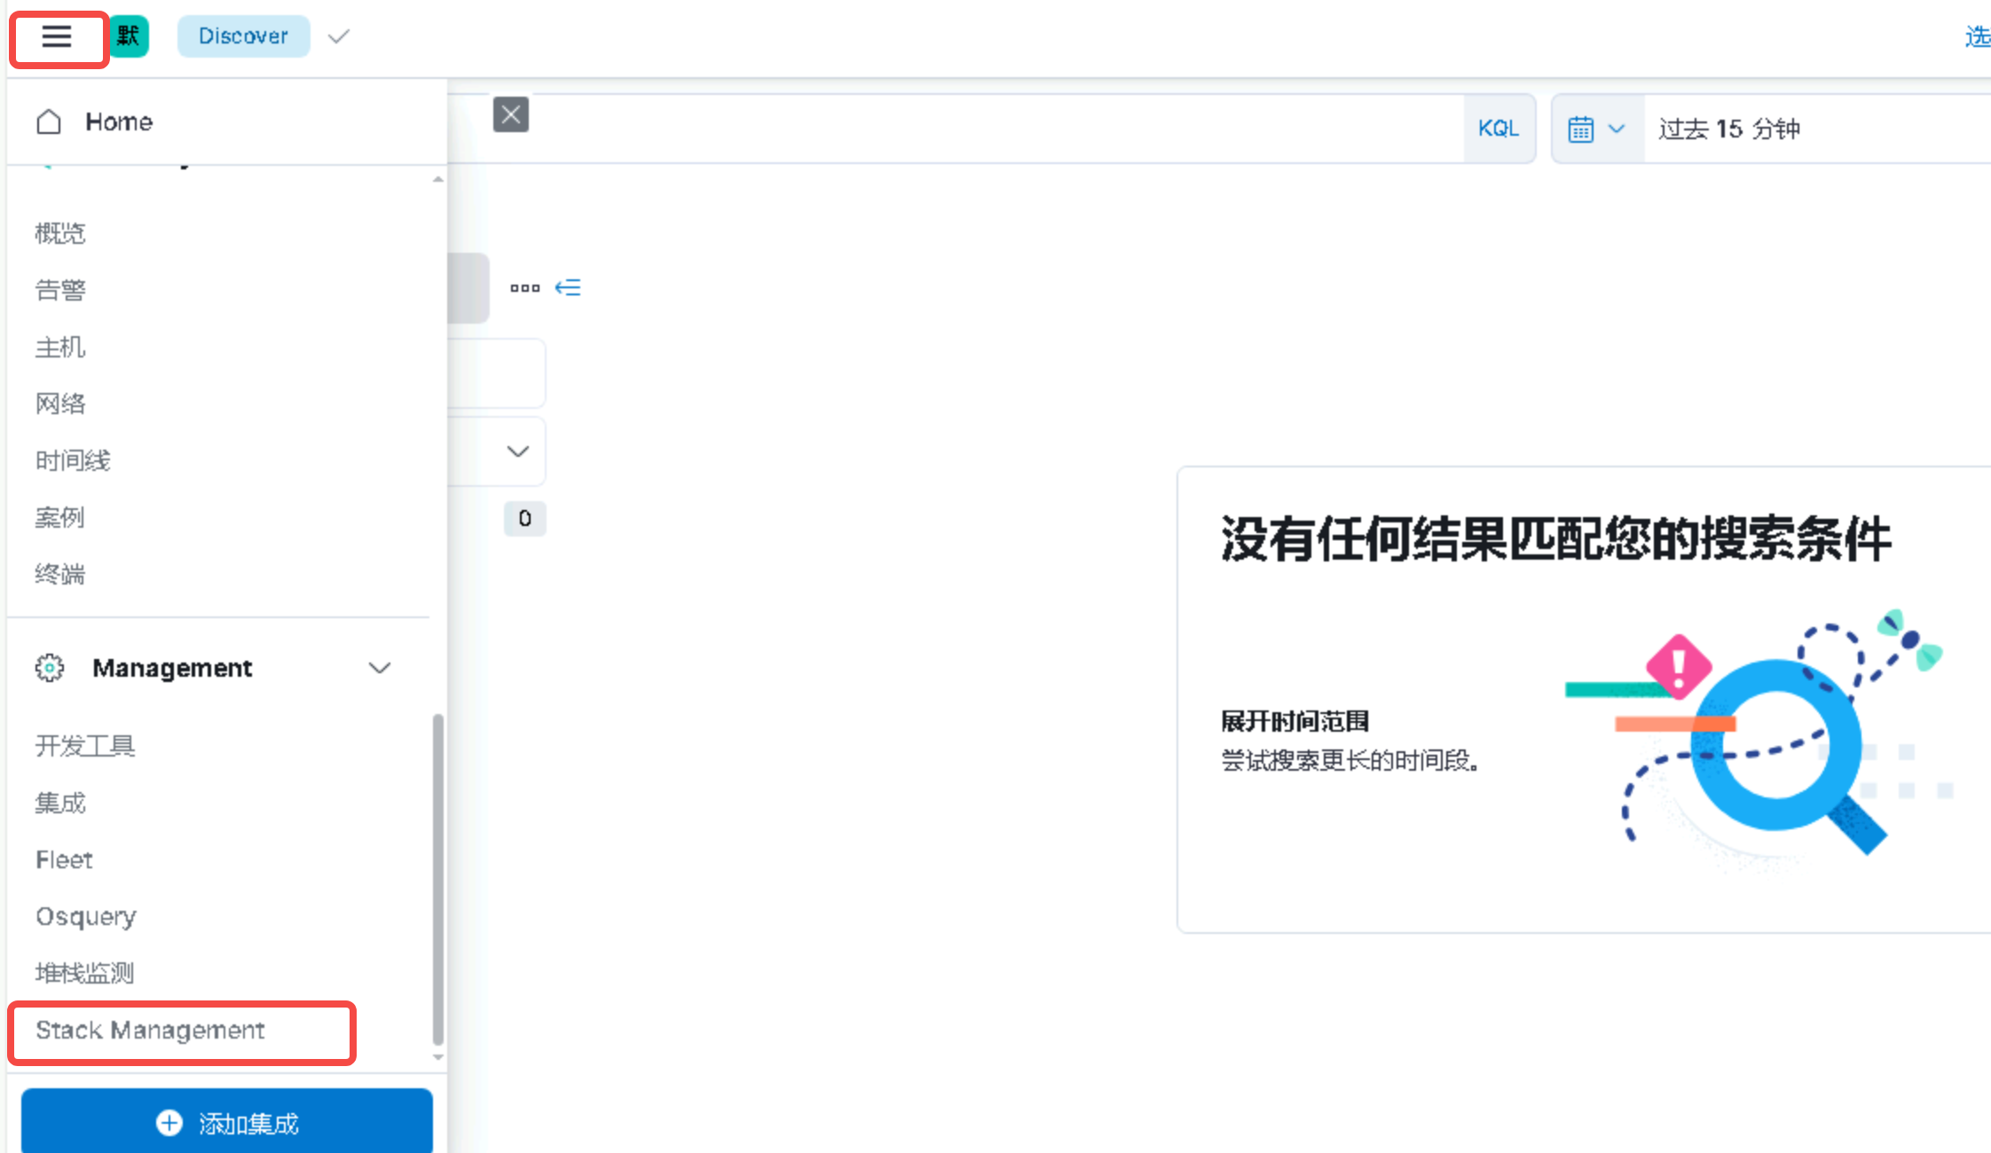
Task: Open Stack Management
Action: [x=150, y=1031]
